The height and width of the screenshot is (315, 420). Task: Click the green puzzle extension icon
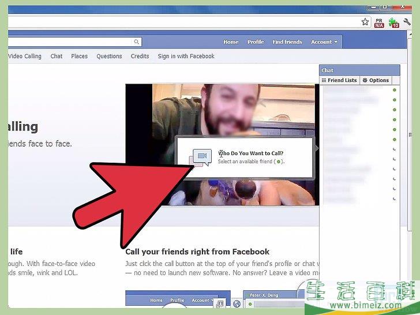tap(393, 23)
